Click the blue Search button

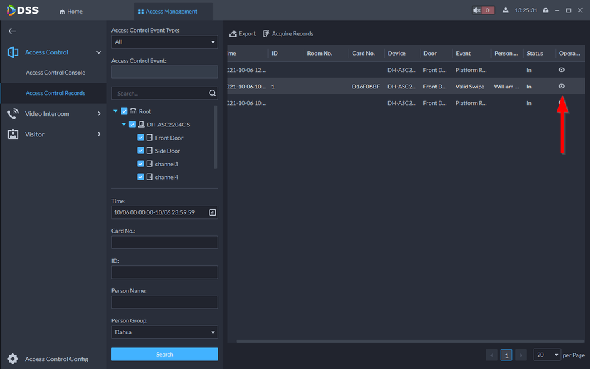[165, 354]
